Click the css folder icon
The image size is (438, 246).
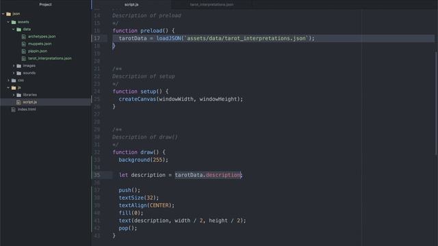pyautogui.click(x=14, y=80)
